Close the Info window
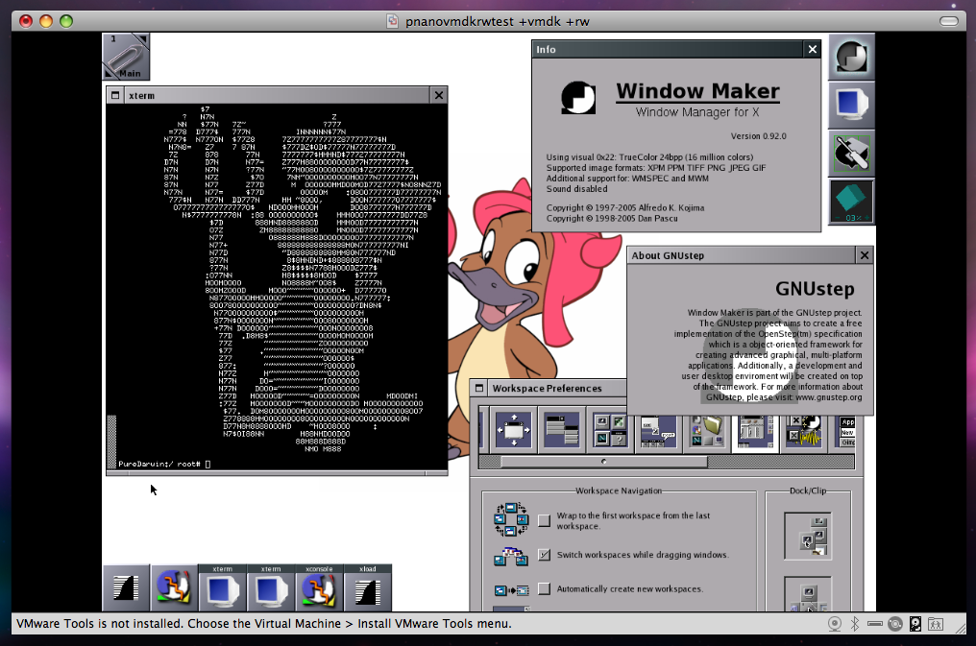 click(x=812, y=49)
